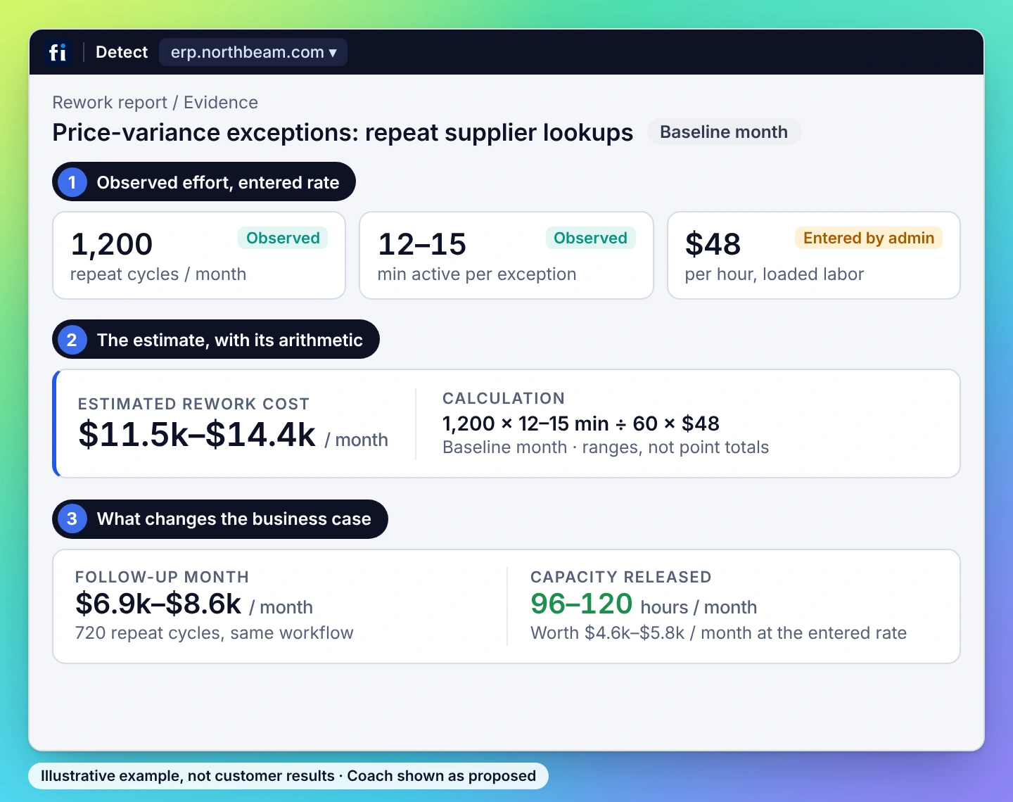Click the page title Price-variance exceptions
Screen dimensions: 1013x802
(343, 132)
